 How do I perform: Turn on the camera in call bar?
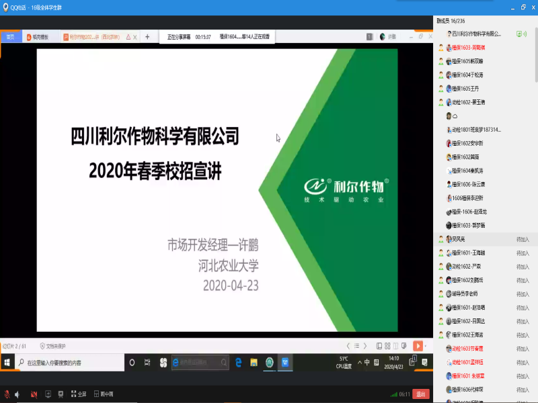click(34, 394)
